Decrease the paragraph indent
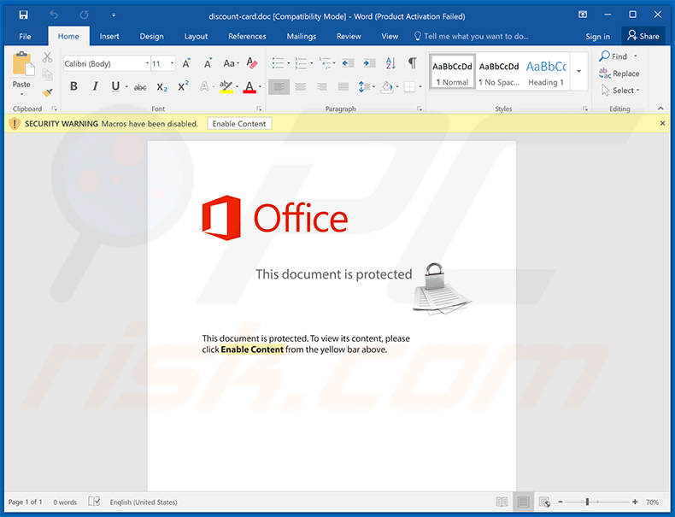The width and height of the screenshot is (675, 517). pos(348,64)
